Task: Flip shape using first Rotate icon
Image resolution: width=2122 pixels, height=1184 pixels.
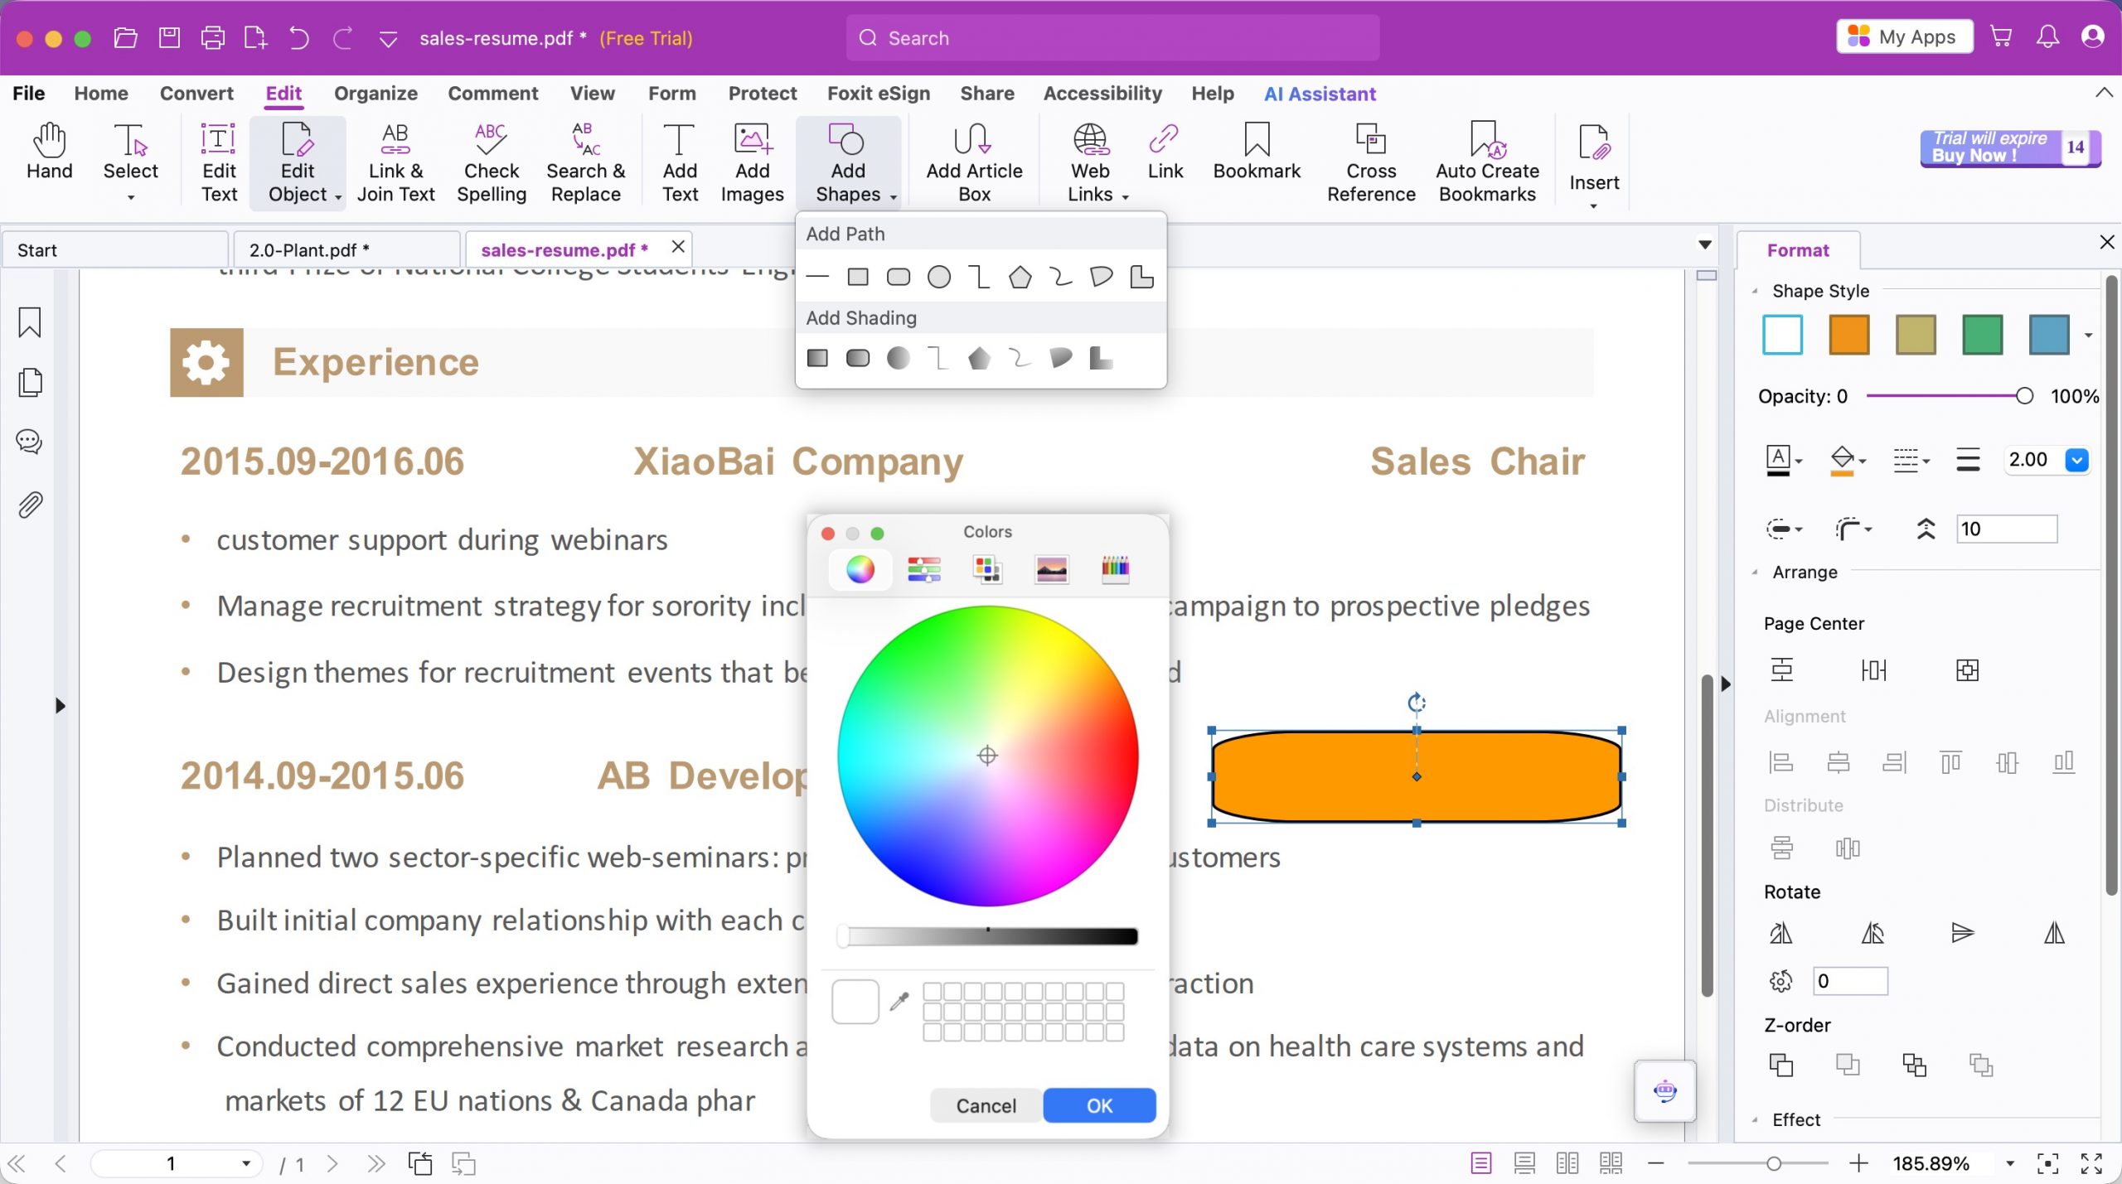Action: tap(1781, 933)
